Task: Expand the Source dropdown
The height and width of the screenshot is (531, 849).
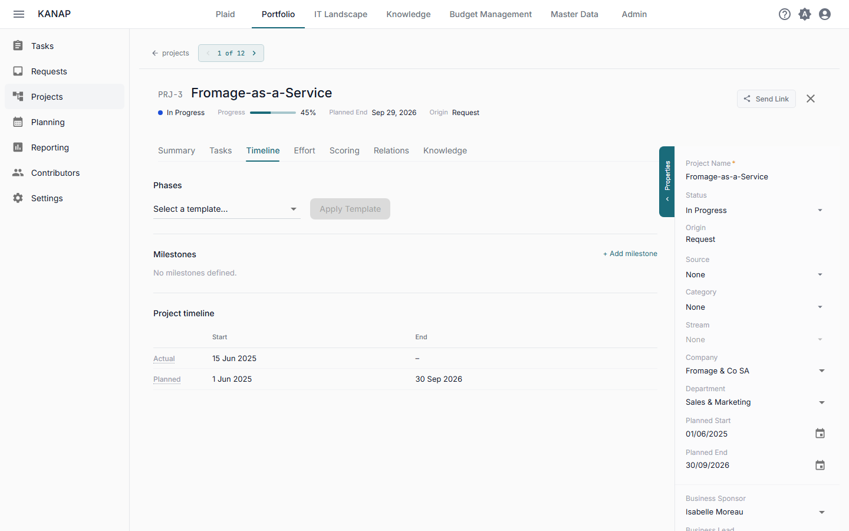Action: (x=755, y=275)
